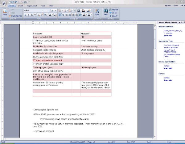Click Quick Format paintbrush

15,16
